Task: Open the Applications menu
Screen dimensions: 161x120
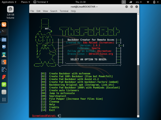Action: pyautogui.click(x=9, y=2)
